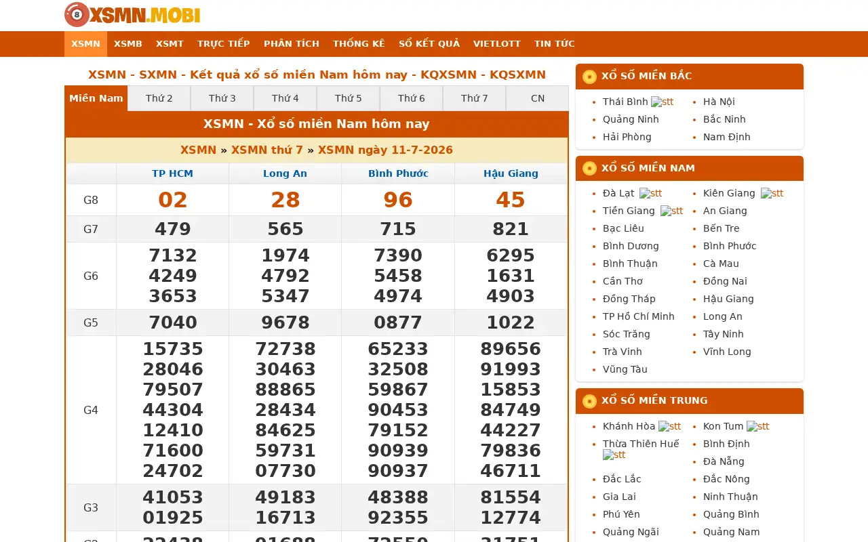Click the G8 result 02 for TP HCM
868x542 pixels.
[x=172, y=200]
